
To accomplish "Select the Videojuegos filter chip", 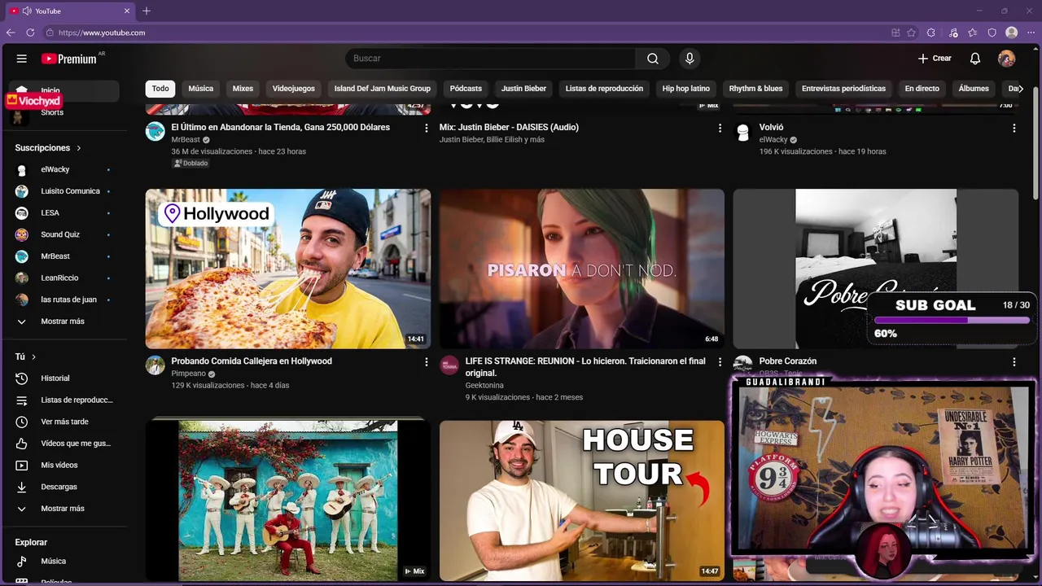I will point(294,89).
